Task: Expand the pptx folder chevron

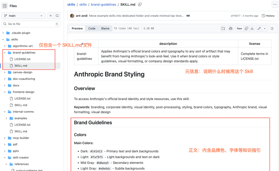Action: [x=5, y=151]
